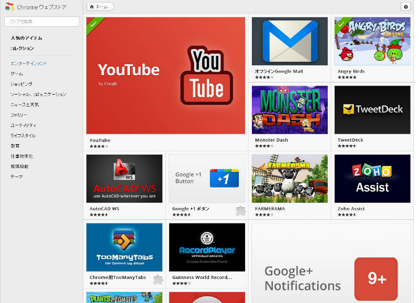Open the Google+ Notifications tile

[x=331, y=263]
